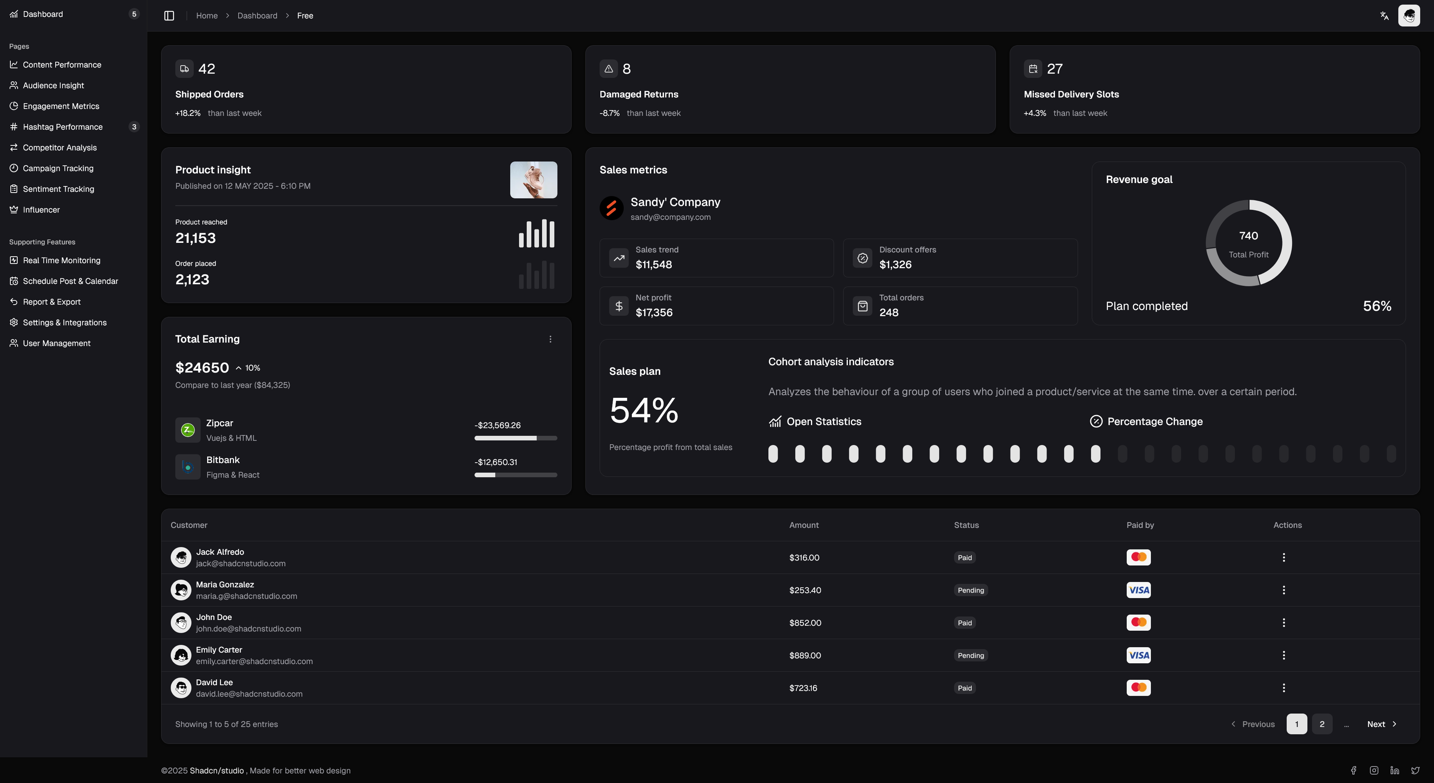This screenshot has height=783, width=1434.
Task: Open the Twitter icon in the footer
Action: [x=1414, y=770]
